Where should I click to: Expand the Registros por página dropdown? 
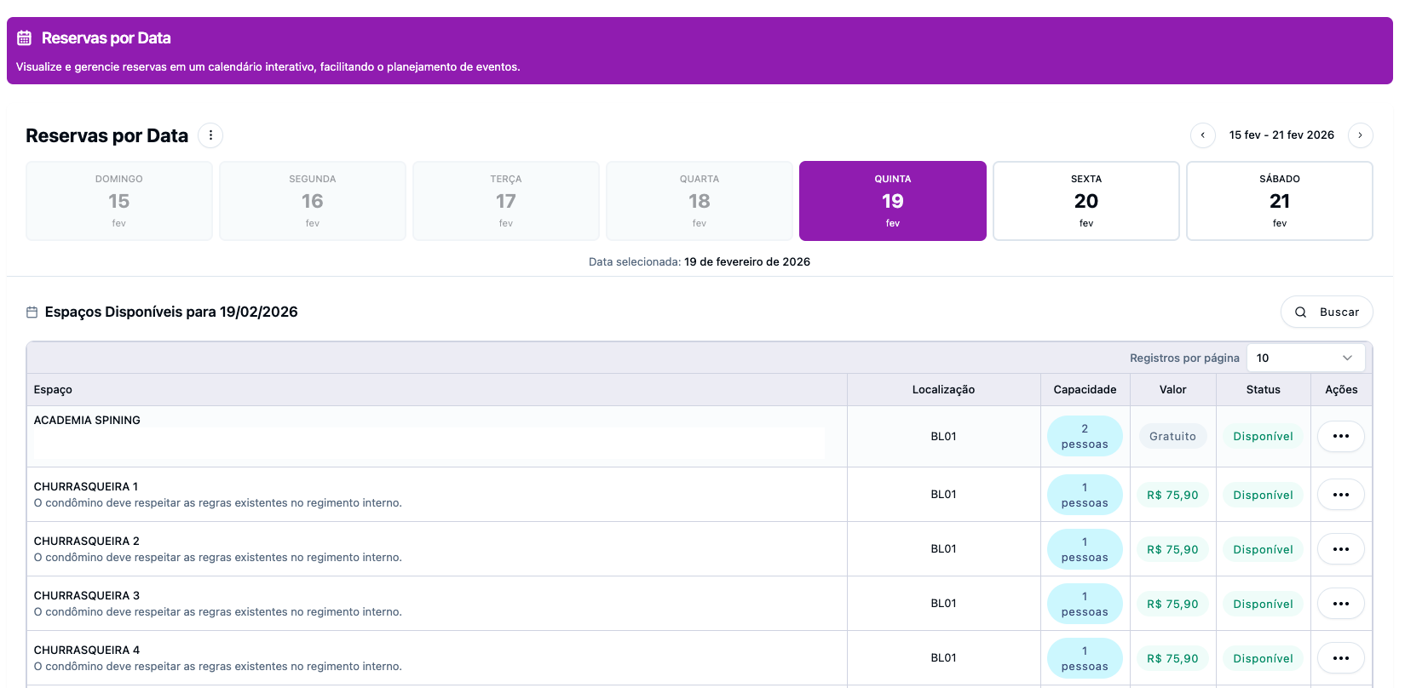(x=1304, y=358)
